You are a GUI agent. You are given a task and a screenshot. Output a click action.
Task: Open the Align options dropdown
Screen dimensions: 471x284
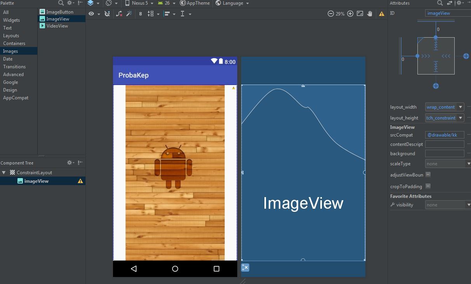click(x=169, y=14)
